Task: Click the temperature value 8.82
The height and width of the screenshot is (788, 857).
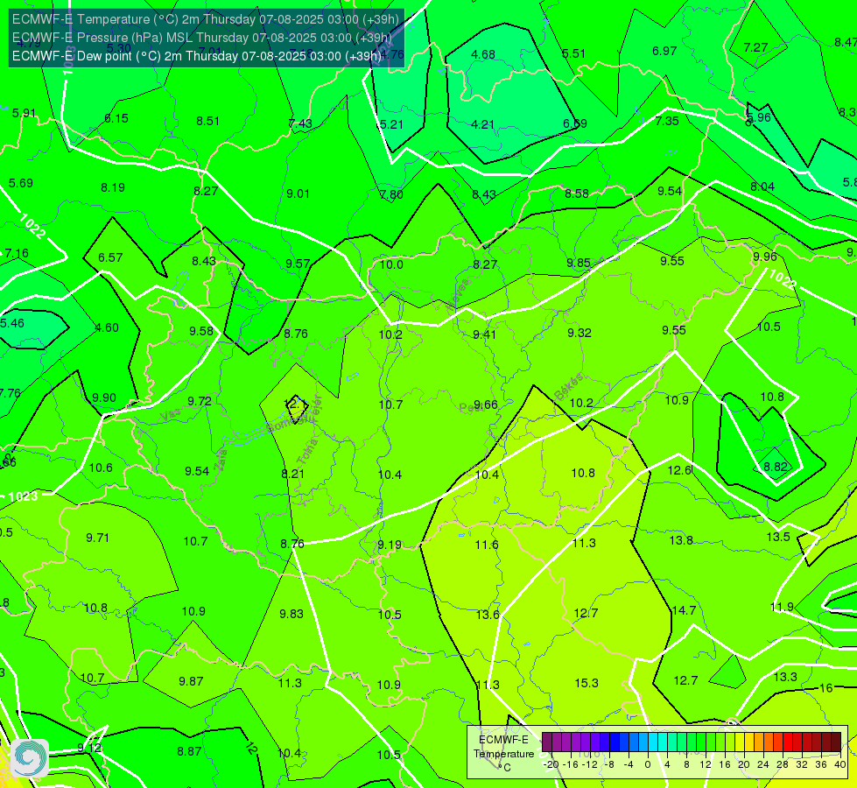Action: pyautogui.click(x=776, y=467)
